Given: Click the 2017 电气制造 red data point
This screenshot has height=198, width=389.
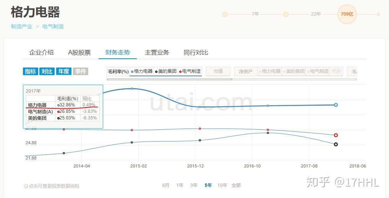Looking at the screenshot, I should 336,135.
